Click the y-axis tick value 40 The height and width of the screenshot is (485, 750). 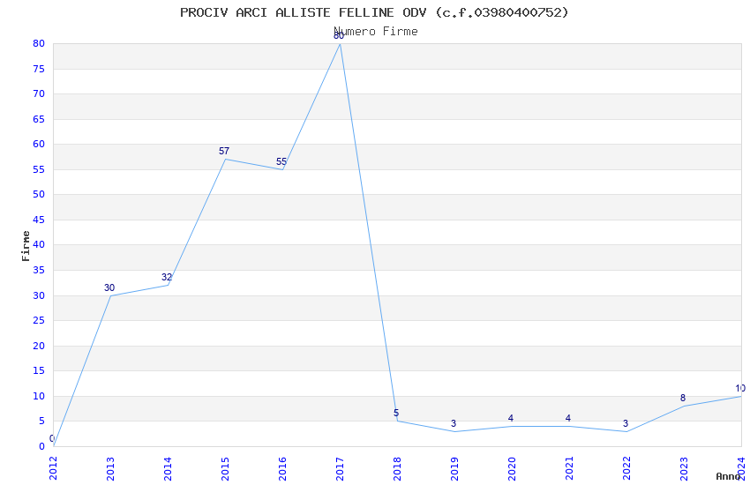39,244
